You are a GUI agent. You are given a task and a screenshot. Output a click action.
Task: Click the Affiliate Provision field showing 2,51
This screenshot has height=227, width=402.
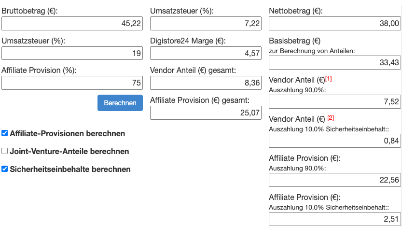[x=335, y=219]
